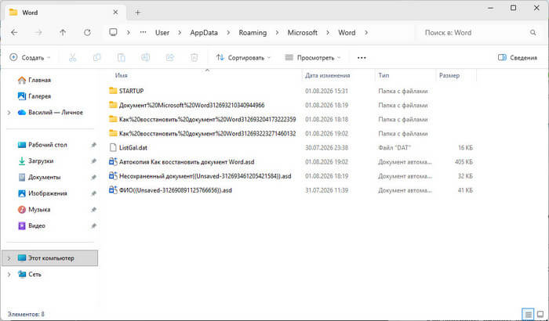Click pin icon next to Загрузки
The height and width of the screenshot is (321, 549).
click(93, 160)
